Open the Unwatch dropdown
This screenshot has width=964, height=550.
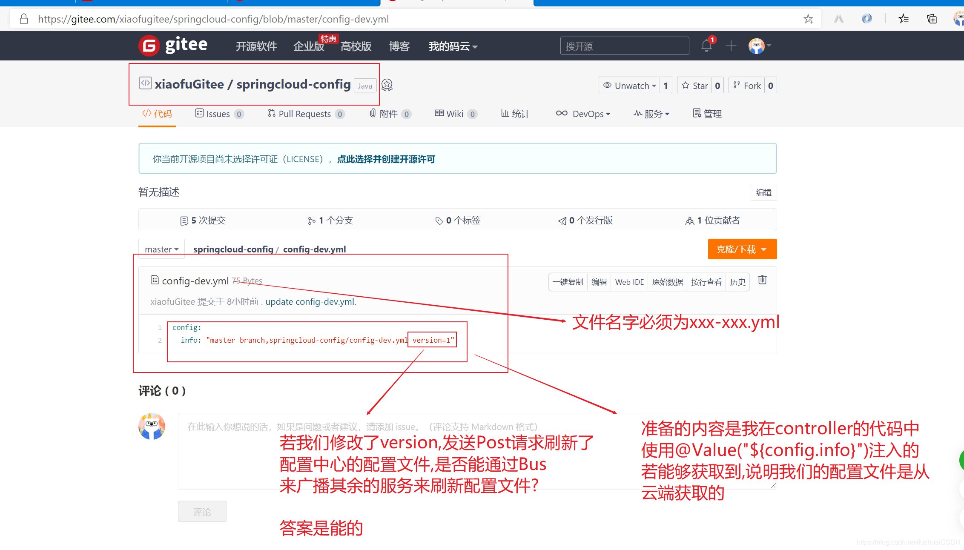[x=629, y=86]
